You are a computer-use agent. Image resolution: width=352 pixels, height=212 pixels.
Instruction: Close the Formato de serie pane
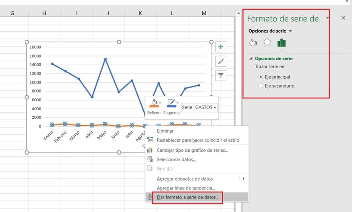coord(343,18)
